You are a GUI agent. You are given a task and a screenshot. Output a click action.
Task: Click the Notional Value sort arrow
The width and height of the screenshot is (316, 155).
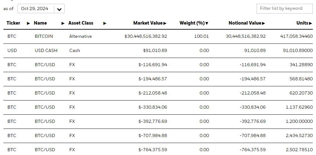click(264, 23)
